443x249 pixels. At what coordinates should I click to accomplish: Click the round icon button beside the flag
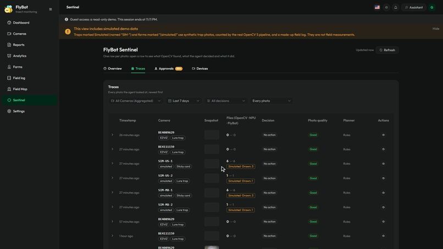pos(386,7)
